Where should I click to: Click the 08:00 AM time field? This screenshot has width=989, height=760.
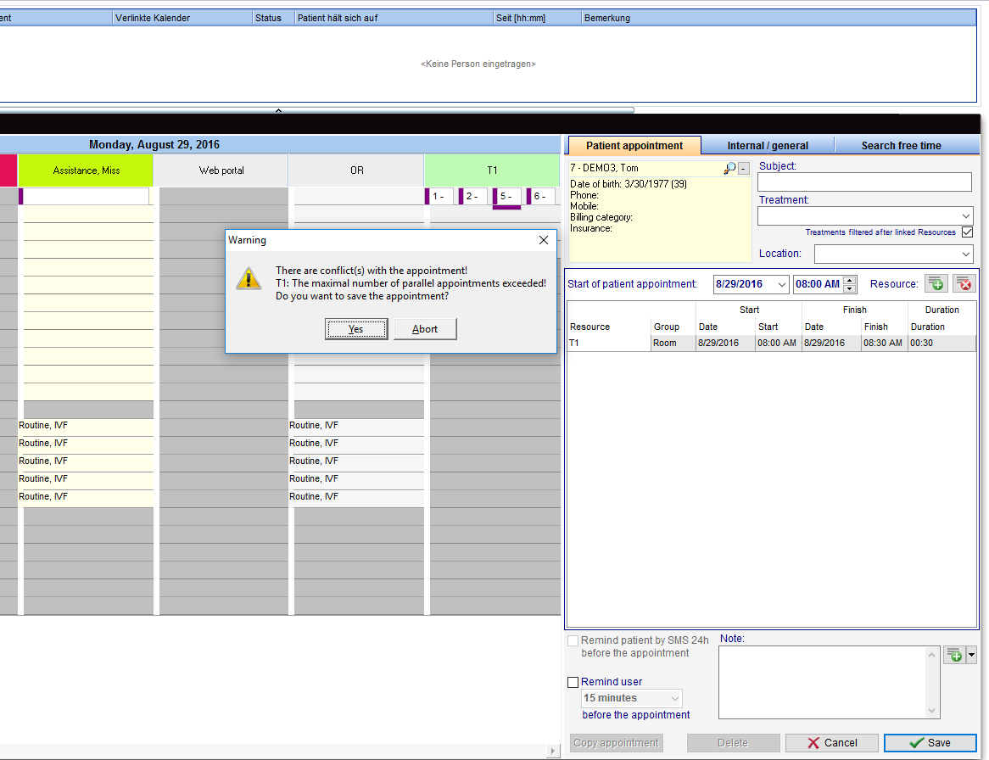(818, 284)
